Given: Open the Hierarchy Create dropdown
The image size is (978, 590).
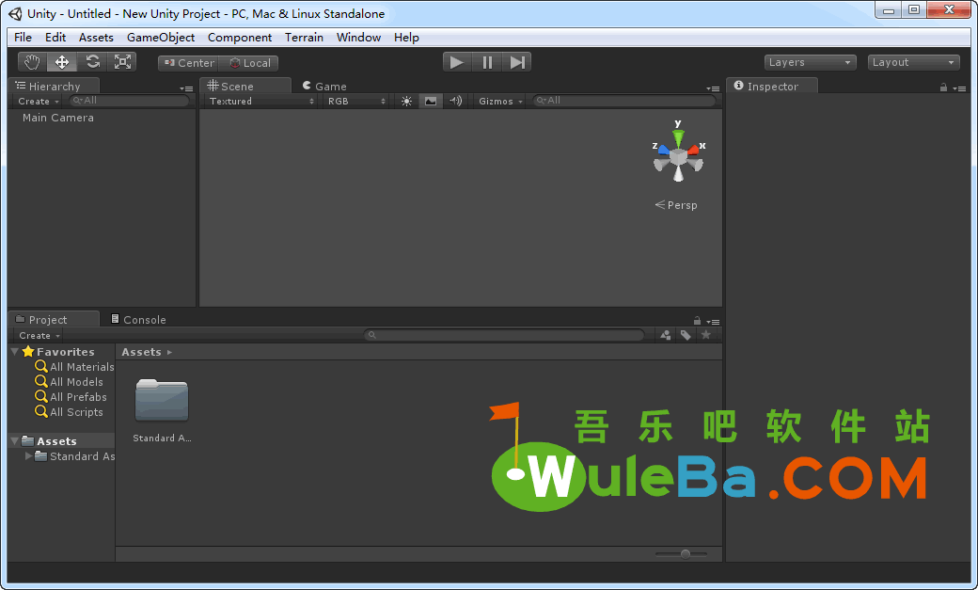Looking at the screenshot, I should (38, 101).
